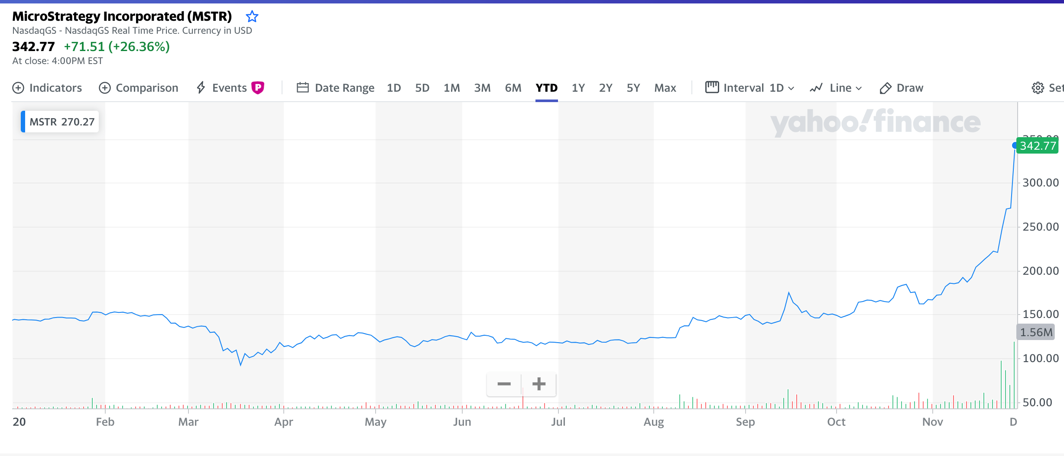The width and height of the screenshot is (1064, 456).
Task: Click the Line chart type icon
Action: point(816,88)
